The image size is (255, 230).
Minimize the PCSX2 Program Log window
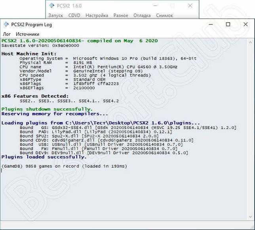(211, 25)
